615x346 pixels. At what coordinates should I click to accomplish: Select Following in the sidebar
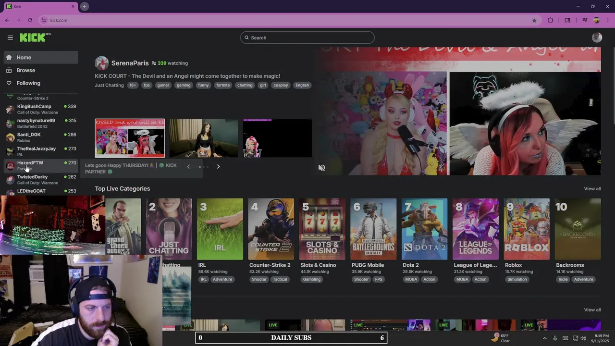click(41, 83)
